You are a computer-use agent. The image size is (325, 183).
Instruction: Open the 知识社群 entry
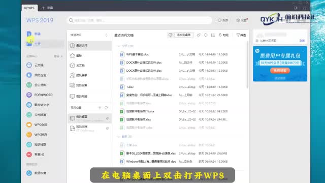pyautogui.click(x=36, y=144)
